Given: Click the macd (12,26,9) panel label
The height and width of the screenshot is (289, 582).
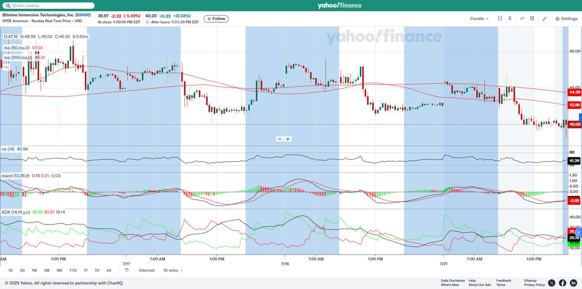Looking at the screenshot, I should pos(16,176).
